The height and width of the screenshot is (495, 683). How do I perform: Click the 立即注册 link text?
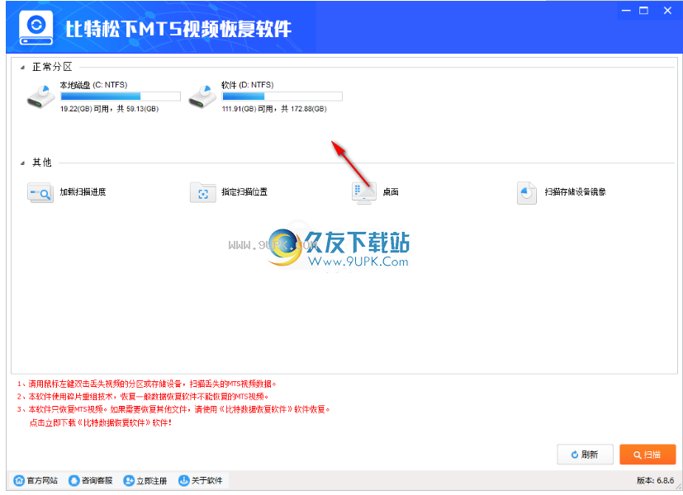(x=152, y=480)
